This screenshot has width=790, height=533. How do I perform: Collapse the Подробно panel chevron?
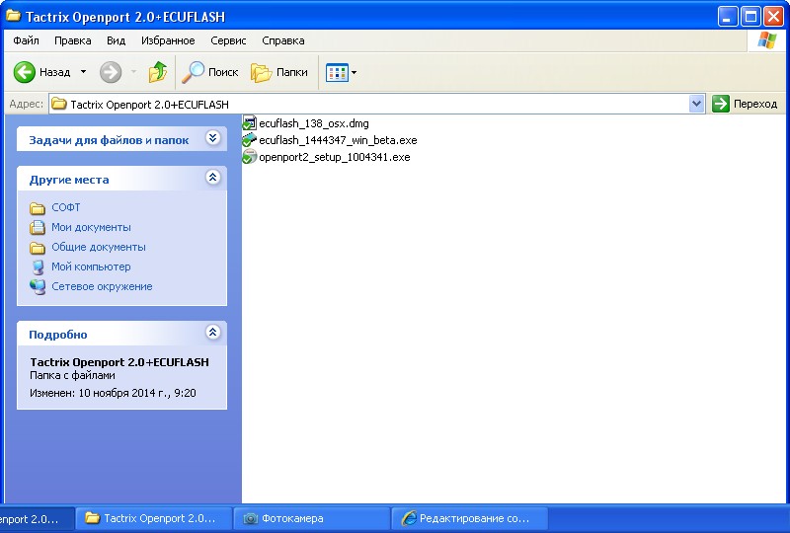point(212,332)
